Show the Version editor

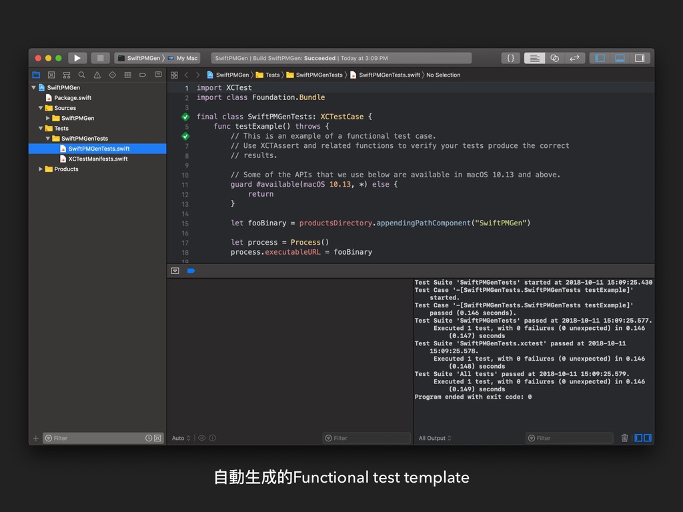574,58
